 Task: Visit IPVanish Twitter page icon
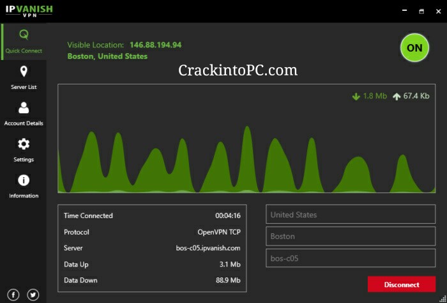click(x=33, y=295)
